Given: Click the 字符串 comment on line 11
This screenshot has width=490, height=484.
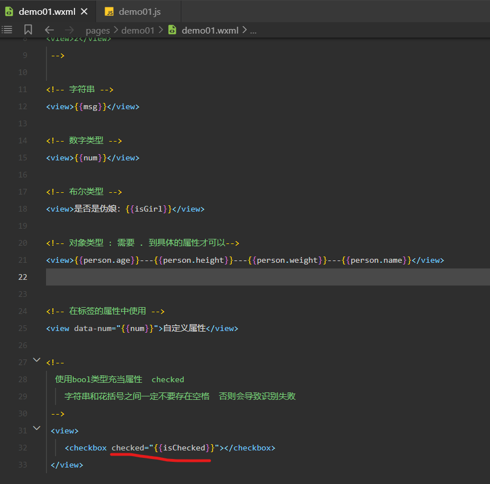Looking at the screenshot, I should (82, 89).
